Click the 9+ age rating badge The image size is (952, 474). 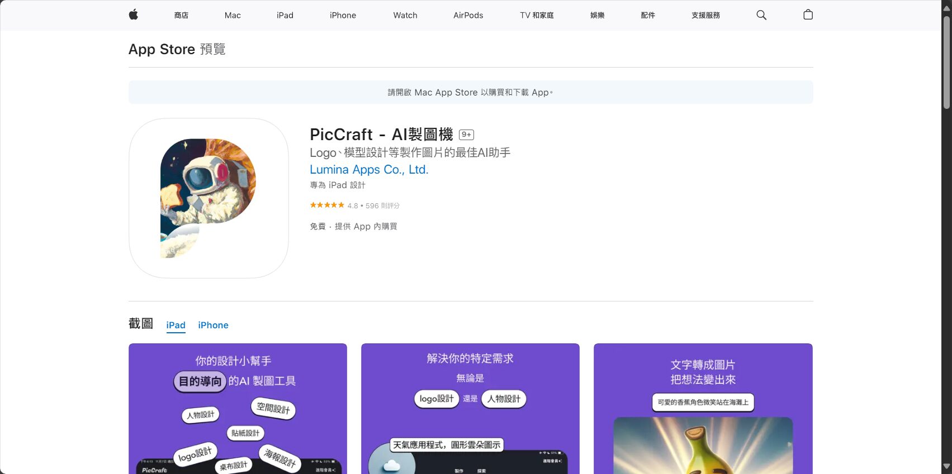tap(466, 135)
